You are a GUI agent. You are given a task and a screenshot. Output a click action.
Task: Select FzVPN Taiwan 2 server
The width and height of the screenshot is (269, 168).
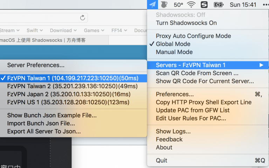pyautogui.click(x=74, y=86)
